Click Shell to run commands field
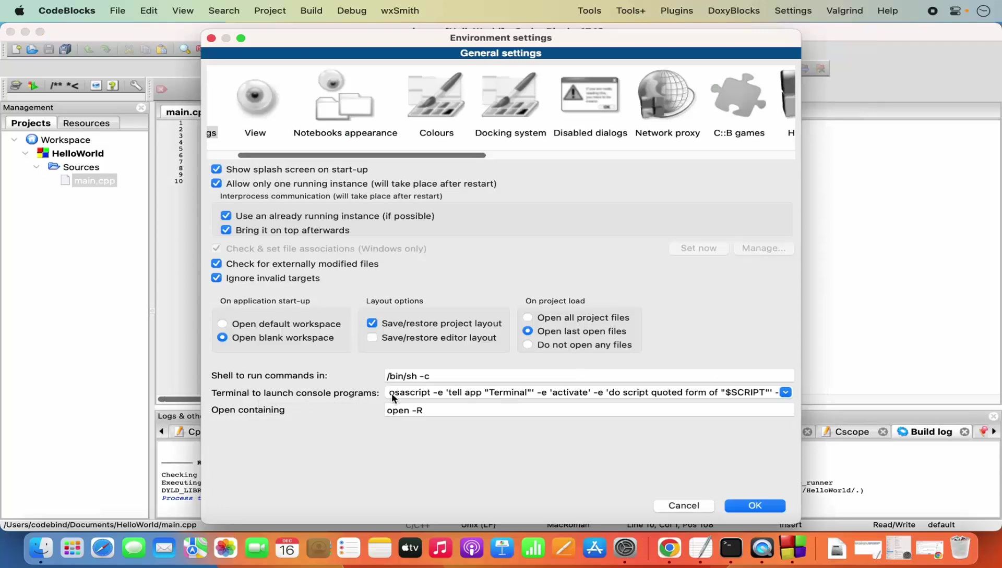 click(589, 376)
